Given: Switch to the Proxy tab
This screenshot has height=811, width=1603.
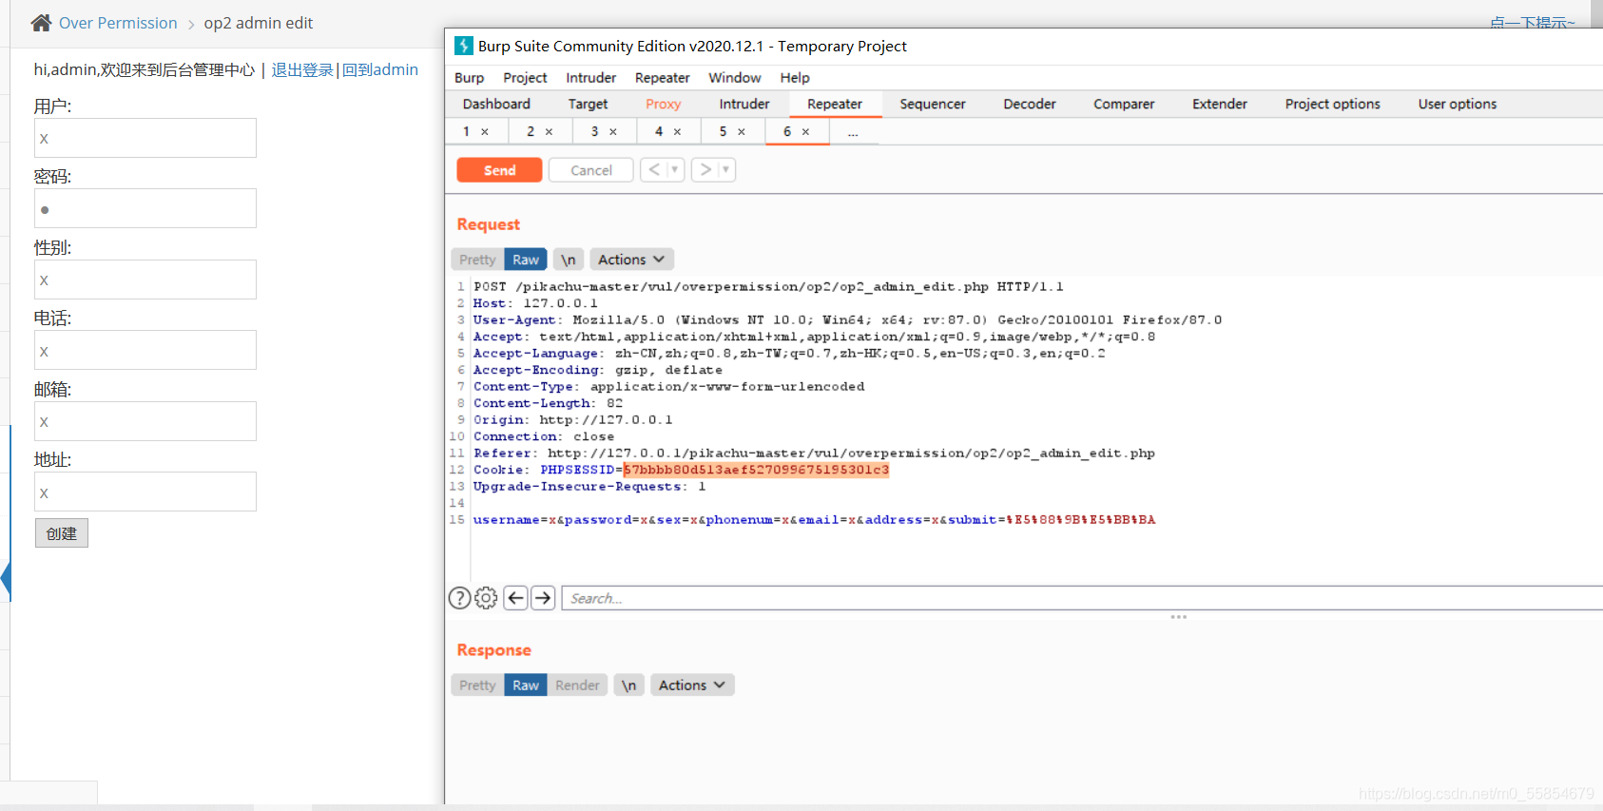Looking at the screenshot, I should click(663, 105).
